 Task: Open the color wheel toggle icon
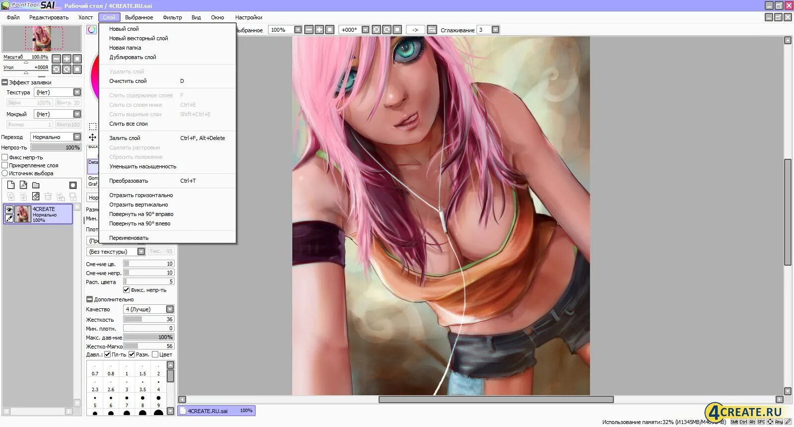click(x=92, y=30)
